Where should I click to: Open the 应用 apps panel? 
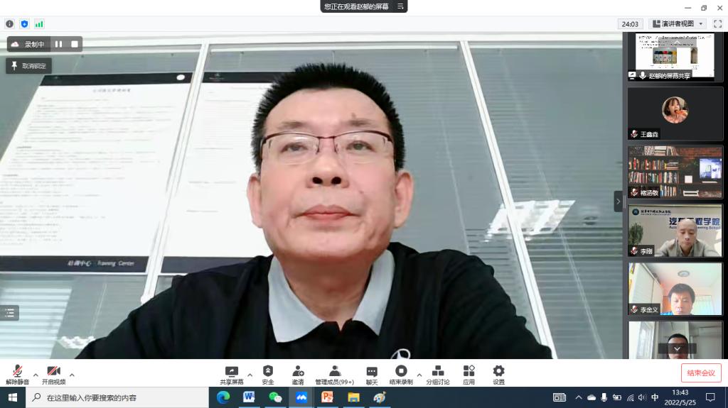469,375
